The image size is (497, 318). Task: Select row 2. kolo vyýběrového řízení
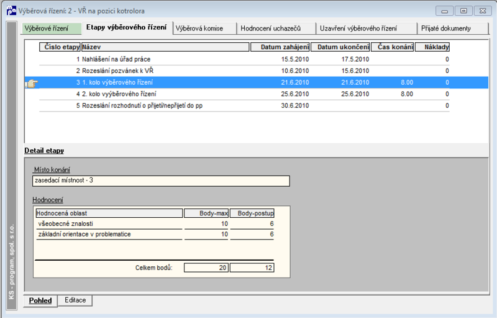244,94
